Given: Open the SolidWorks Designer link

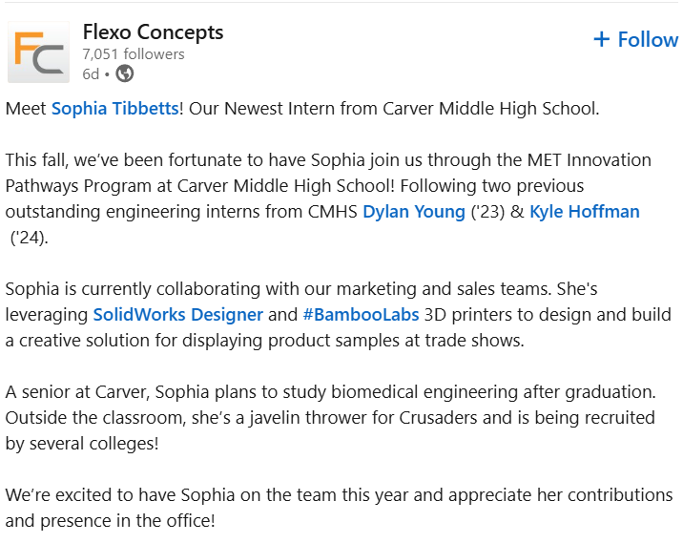Looking at the screenshot, I should pyautogui.click(x=177, y=314).
